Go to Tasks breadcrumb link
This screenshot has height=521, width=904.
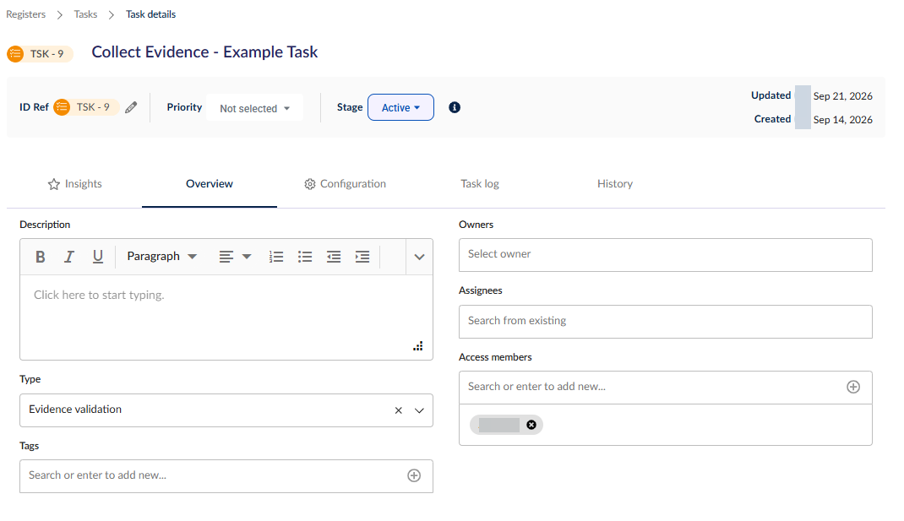pos(85,14)
